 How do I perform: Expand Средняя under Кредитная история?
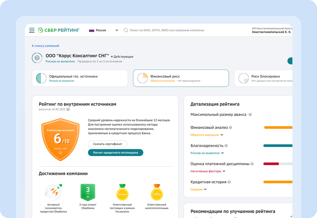tap(198, 189)
